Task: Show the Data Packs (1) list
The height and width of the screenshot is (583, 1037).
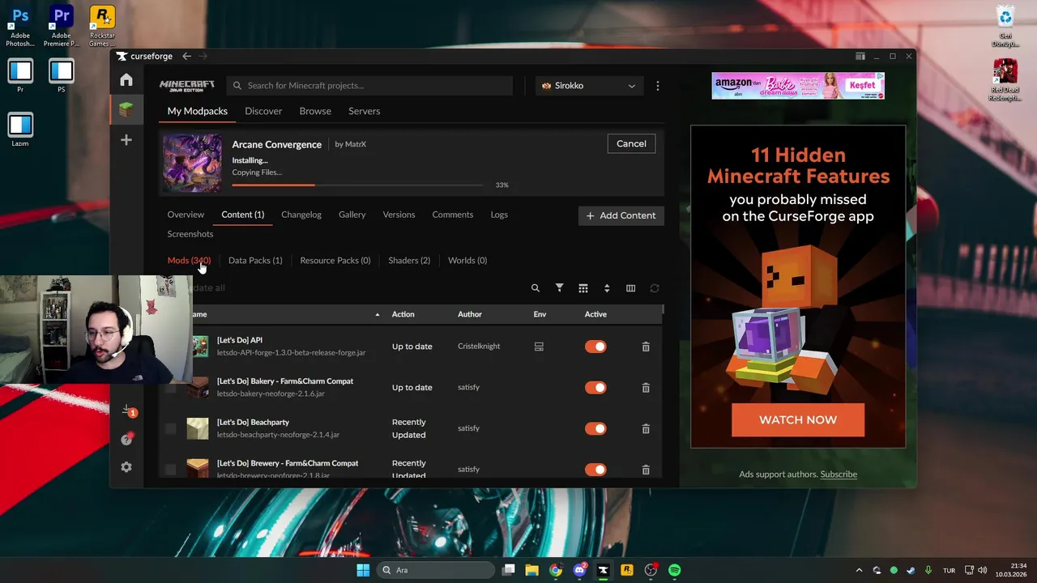Action: click(255, 261)
